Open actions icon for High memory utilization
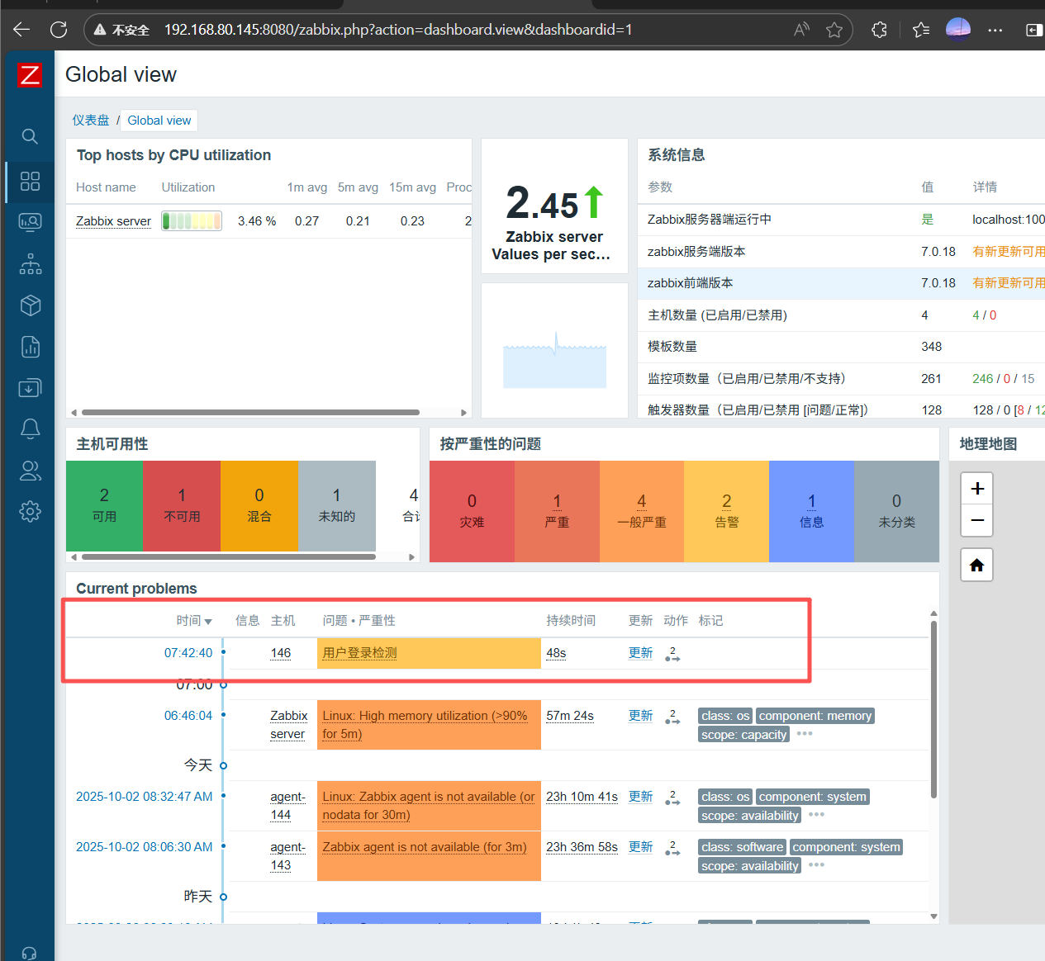The height and width of the screenshot is (961, 1045). click(672, 717)
